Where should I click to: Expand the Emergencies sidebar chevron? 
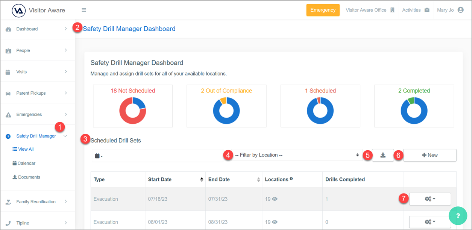click(66, 115)
